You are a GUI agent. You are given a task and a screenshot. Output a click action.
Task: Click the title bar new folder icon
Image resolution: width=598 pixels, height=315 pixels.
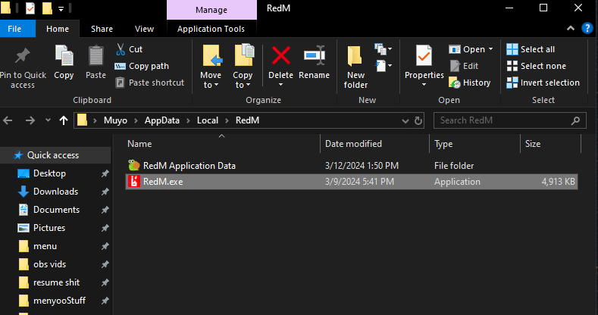pyautogui.click(x=47, y=8)
